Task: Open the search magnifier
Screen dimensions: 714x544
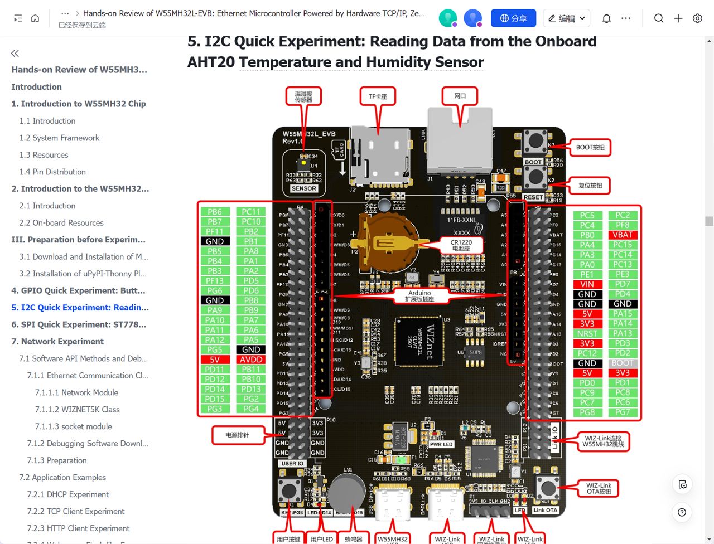Action: 659,18
